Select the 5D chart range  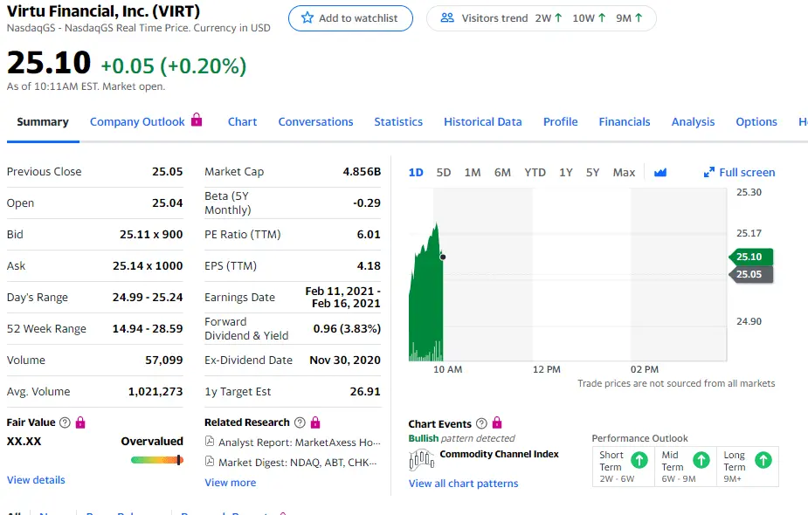click(443, 173)
